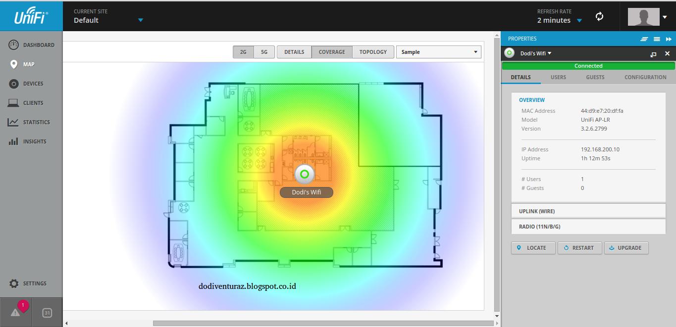Image resolution: width=676 pixels, height=327 pixels.
Task: Click the Dodi's Wifi map label
Action: tap(307, 192)
